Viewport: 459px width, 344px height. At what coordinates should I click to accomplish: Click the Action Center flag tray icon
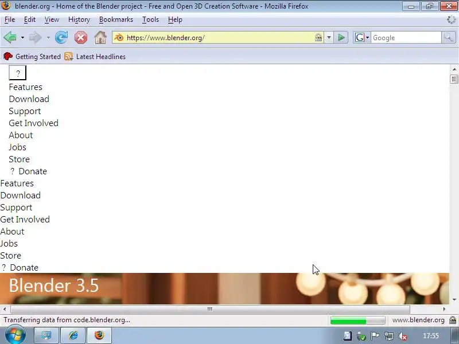coord(375,336)
